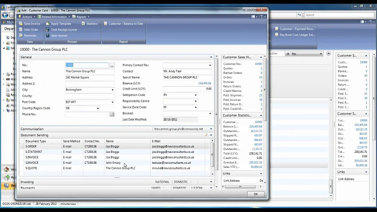This screenshot has height=212, width=377.
Task: Open the Blocked dropdown
Action: tap(210, 113)
